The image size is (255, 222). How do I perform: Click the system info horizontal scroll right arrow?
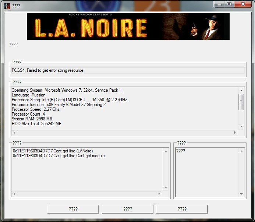[x=235, y=133]
